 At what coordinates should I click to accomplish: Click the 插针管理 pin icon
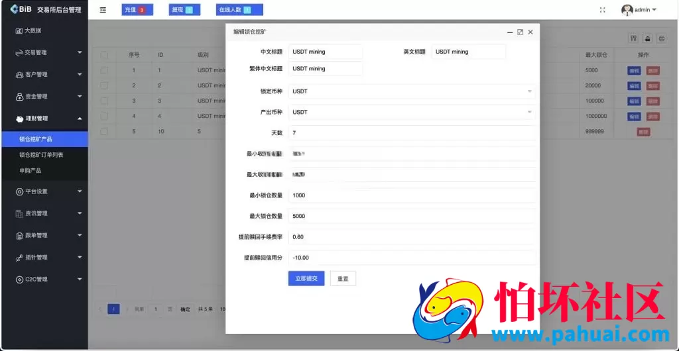click(x=19, y=257)
